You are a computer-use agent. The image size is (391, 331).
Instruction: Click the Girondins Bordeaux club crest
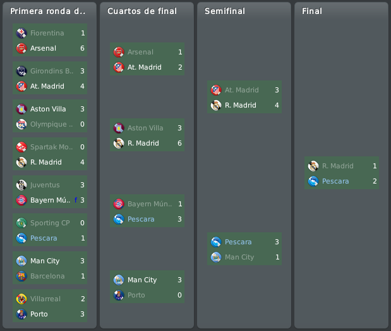coord(21,71)
